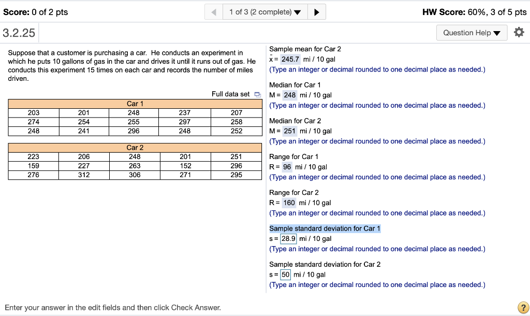Click the 'Score: 0 of 2 pts' text
530x316 pixels.
click(36, 12)
